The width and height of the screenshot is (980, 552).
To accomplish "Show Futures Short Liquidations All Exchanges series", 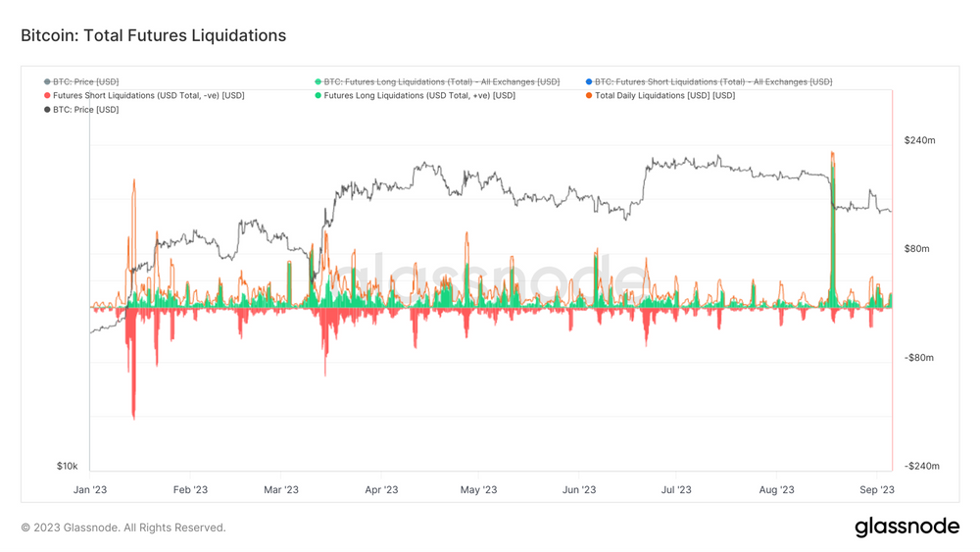I will point(713,82).
